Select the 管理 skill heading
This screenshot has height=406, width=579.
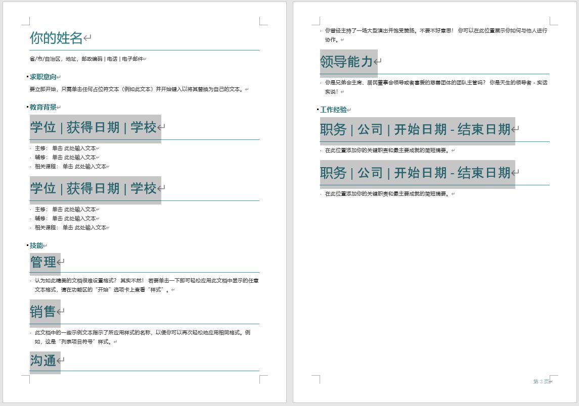coord(43,262)
